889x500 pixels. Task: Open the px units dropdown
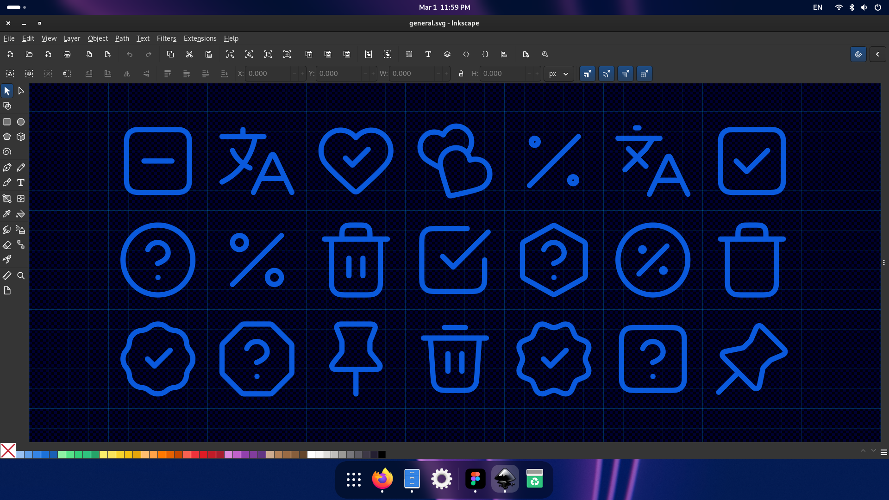558,74
